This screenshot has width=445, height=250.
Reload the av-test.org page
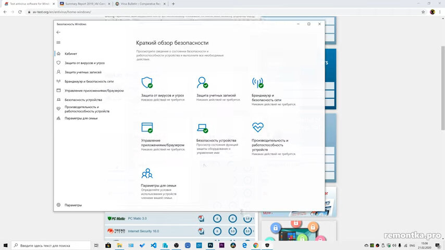pos(20,12)
